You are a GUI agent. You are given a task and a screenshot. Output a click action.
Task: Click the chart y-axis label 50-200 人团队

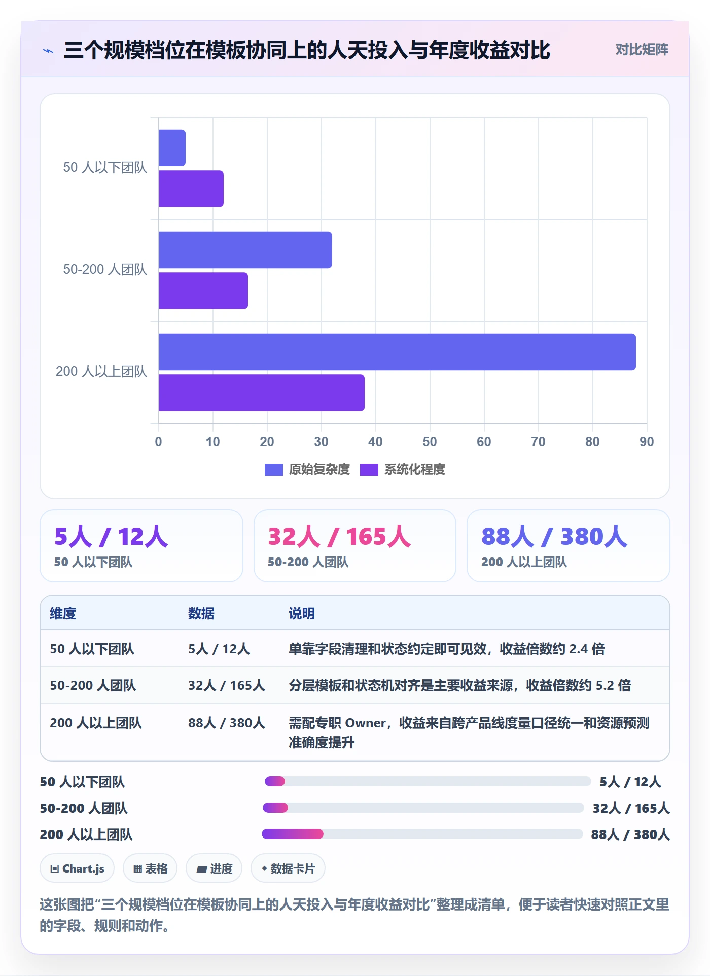pos(105,269)
